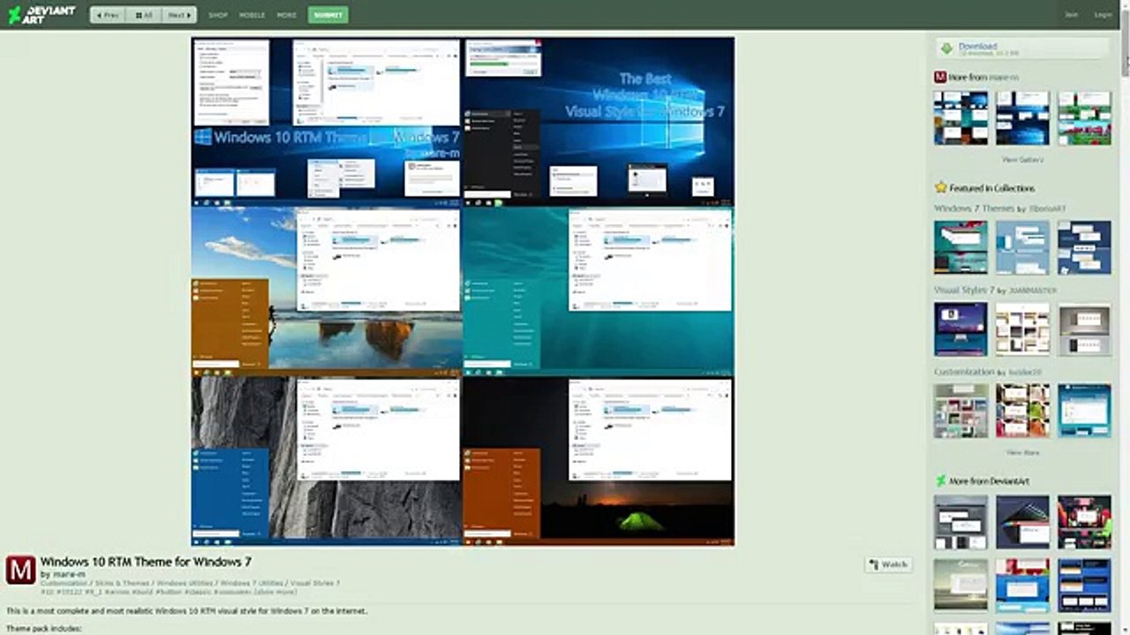
Task: Open second thumbnail in second DeviantArt row
Action: (x=1022, y=586)
